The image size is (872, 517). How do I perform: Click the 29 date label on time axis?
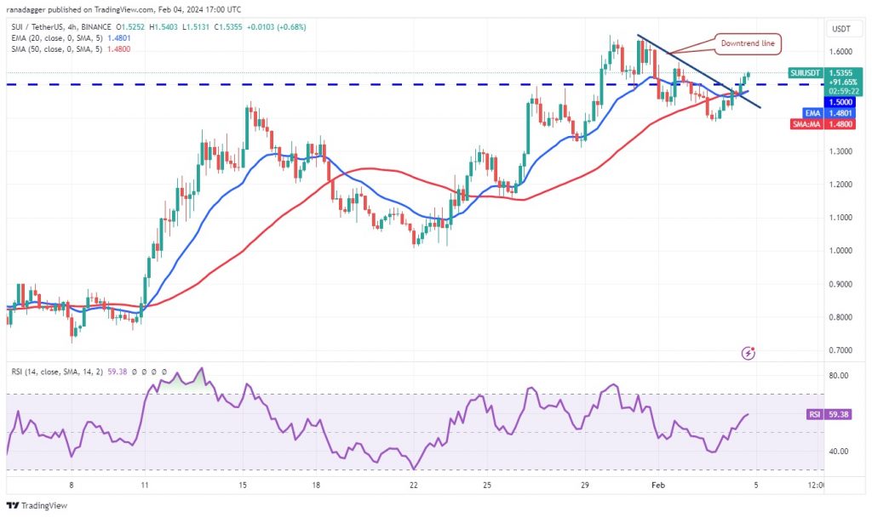coord(584,485)
